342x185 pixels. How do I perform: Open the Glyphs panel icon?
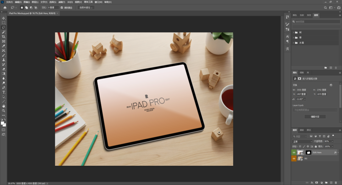[x=287, y=49]
